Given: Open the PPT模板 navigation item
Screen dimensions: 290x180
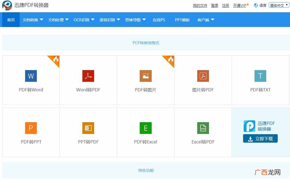Looking at the screenshot, I should [182, 20].
